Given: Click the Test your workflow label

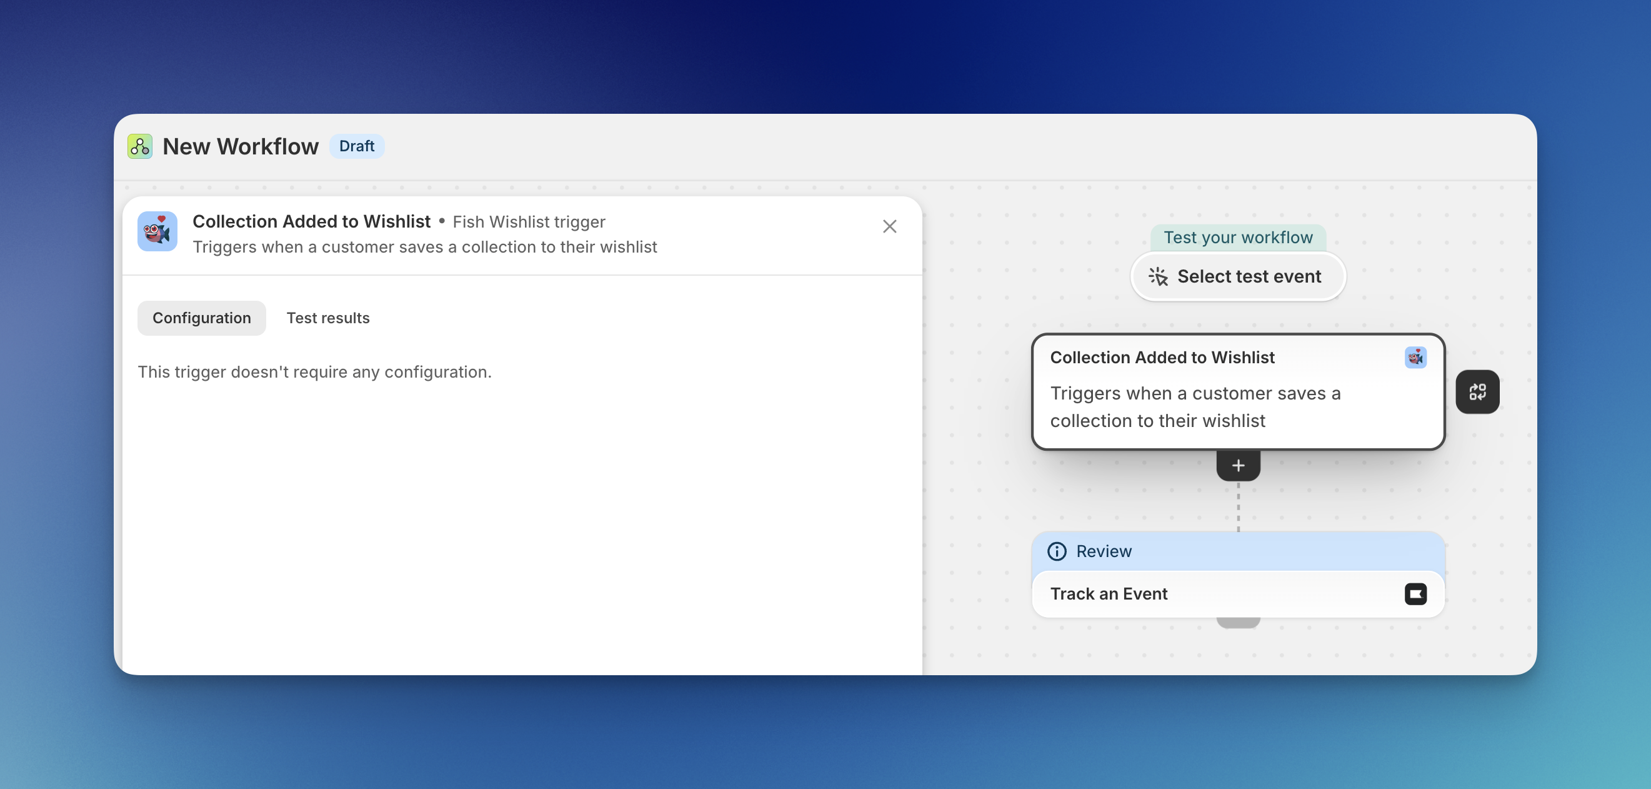Looking at the screenshot, I should (1237, 238).
